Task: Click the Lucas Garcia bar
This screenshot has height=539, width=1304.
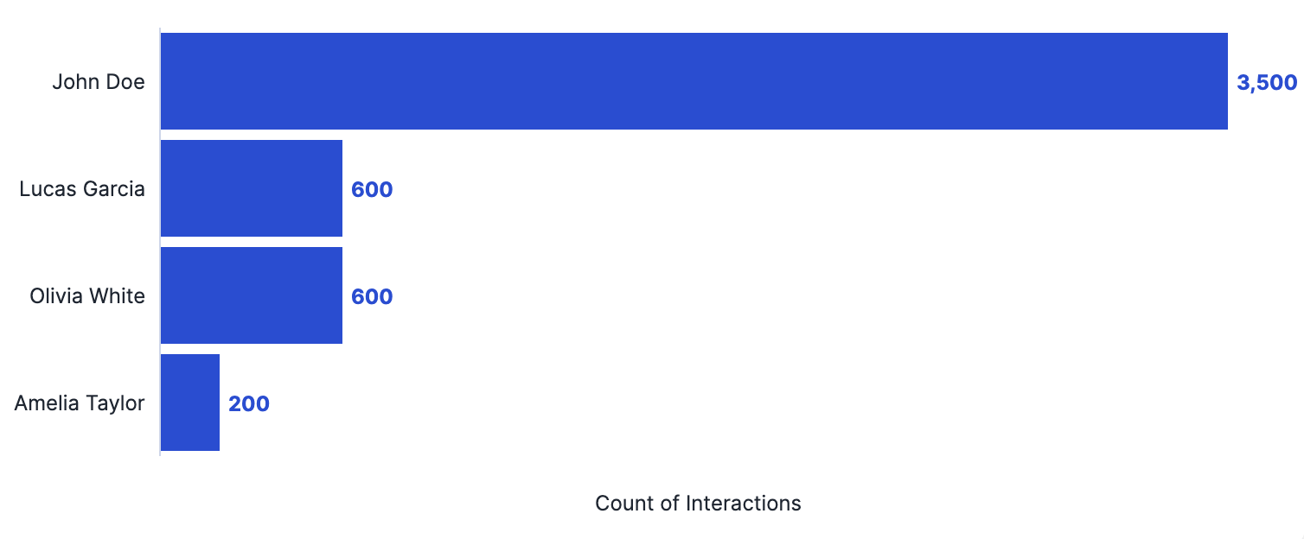Action: (252, 188)
